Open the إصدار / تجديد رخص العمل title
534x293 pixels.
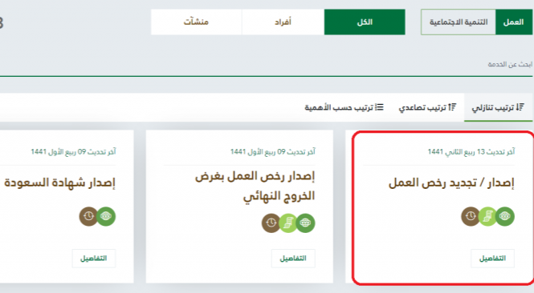point(451,183)
